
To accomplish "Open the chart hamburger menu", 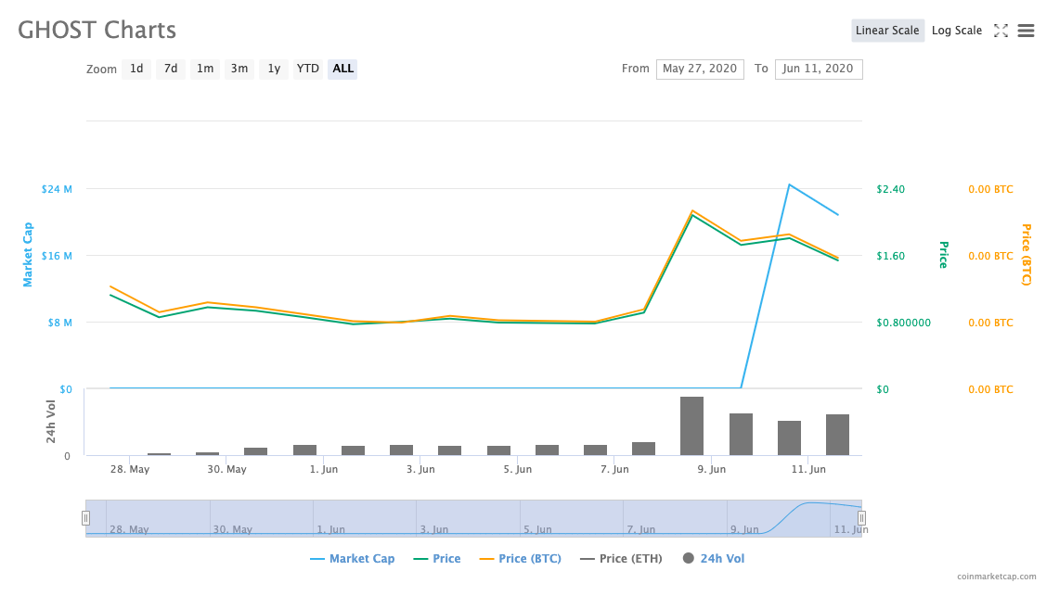I will 1026,31.
